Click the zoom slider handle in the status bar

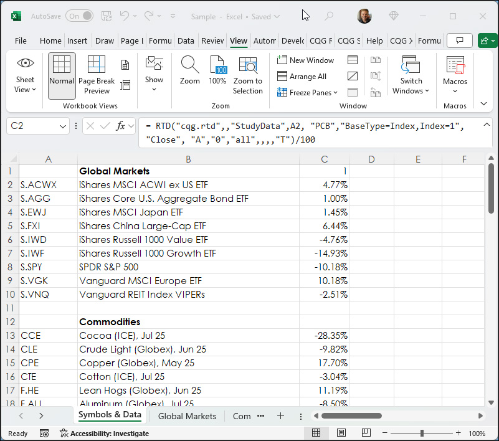pyautogui.click(x=422, y=433)
